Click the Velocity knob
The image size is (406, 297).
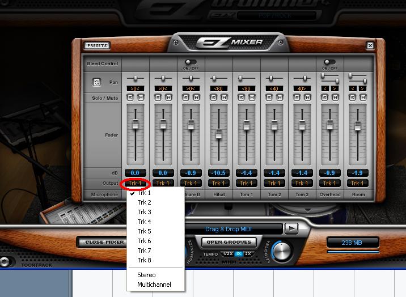[x=282, y=251]
